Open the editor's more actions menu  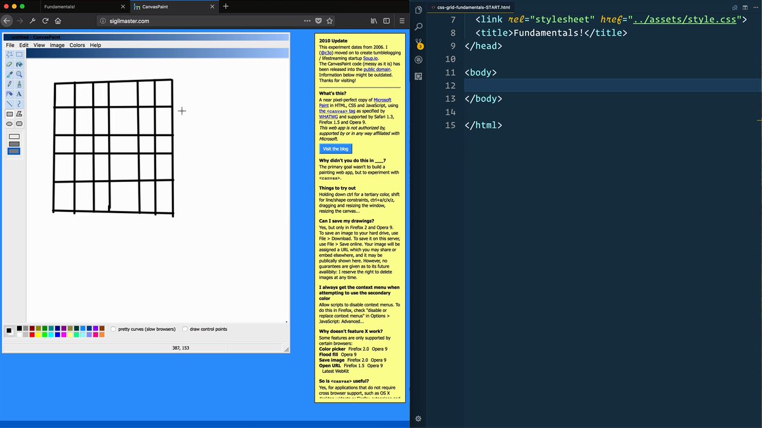click(x=755, y=7)
